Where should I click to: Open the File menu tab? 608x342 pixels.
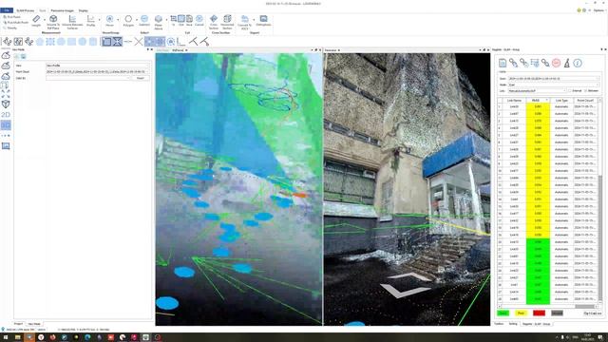click(x=7, y=10)
